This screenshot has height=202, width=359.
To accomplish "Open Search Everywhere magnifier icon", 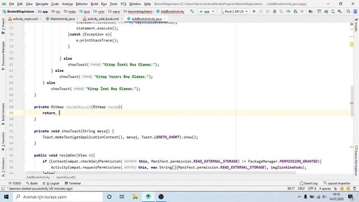I will pyautogui.click(x=348, y=11).
